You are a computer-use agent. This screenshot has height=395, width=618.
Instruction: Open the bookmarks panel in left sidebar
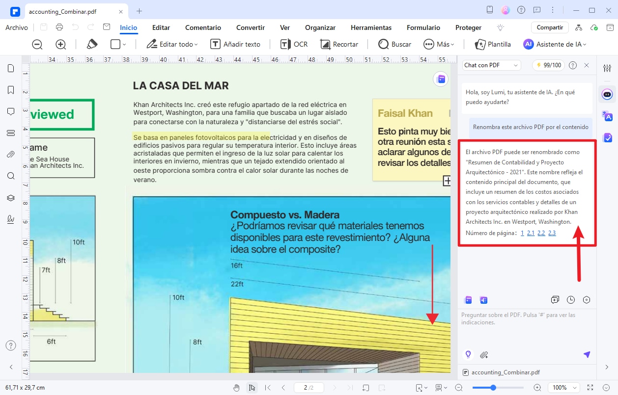pos(11,90)
